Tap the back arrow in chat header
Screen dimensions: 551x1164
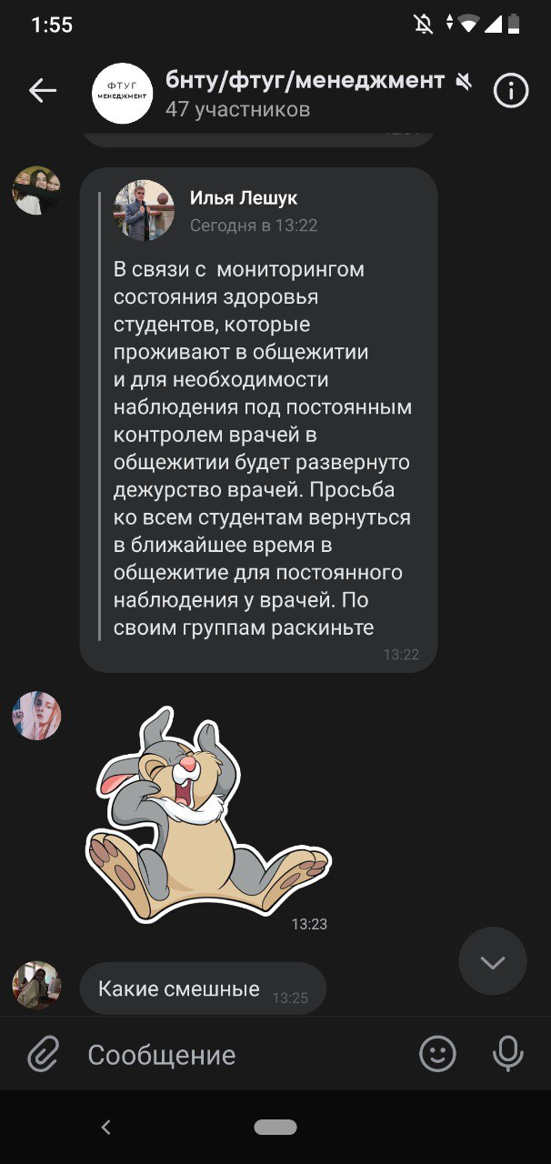[43, 90]
